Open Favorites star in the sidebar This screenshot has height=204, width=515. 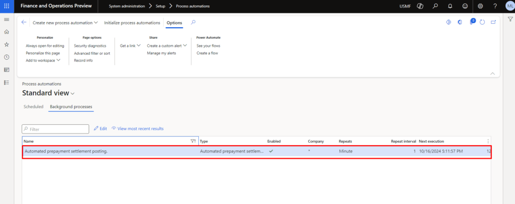point(7,44)
